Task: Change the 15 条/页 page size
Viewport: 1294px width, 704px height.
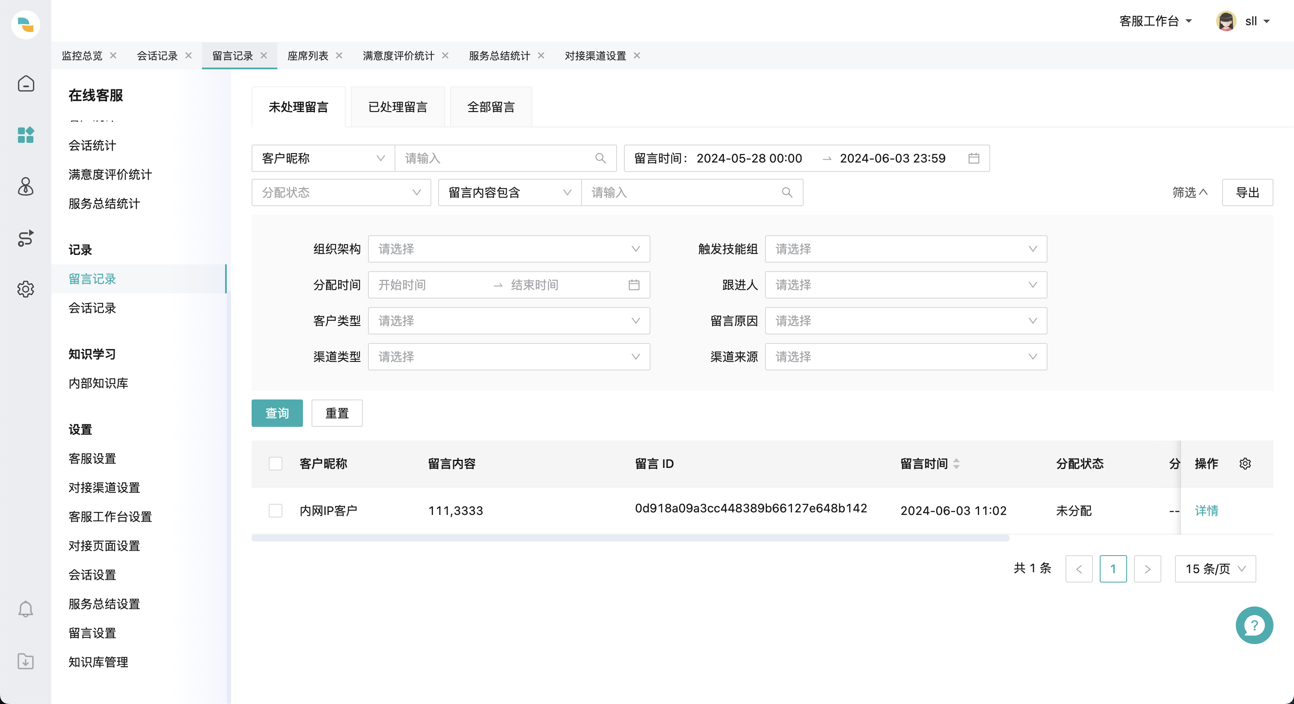Action: (x=1215, y=569)
